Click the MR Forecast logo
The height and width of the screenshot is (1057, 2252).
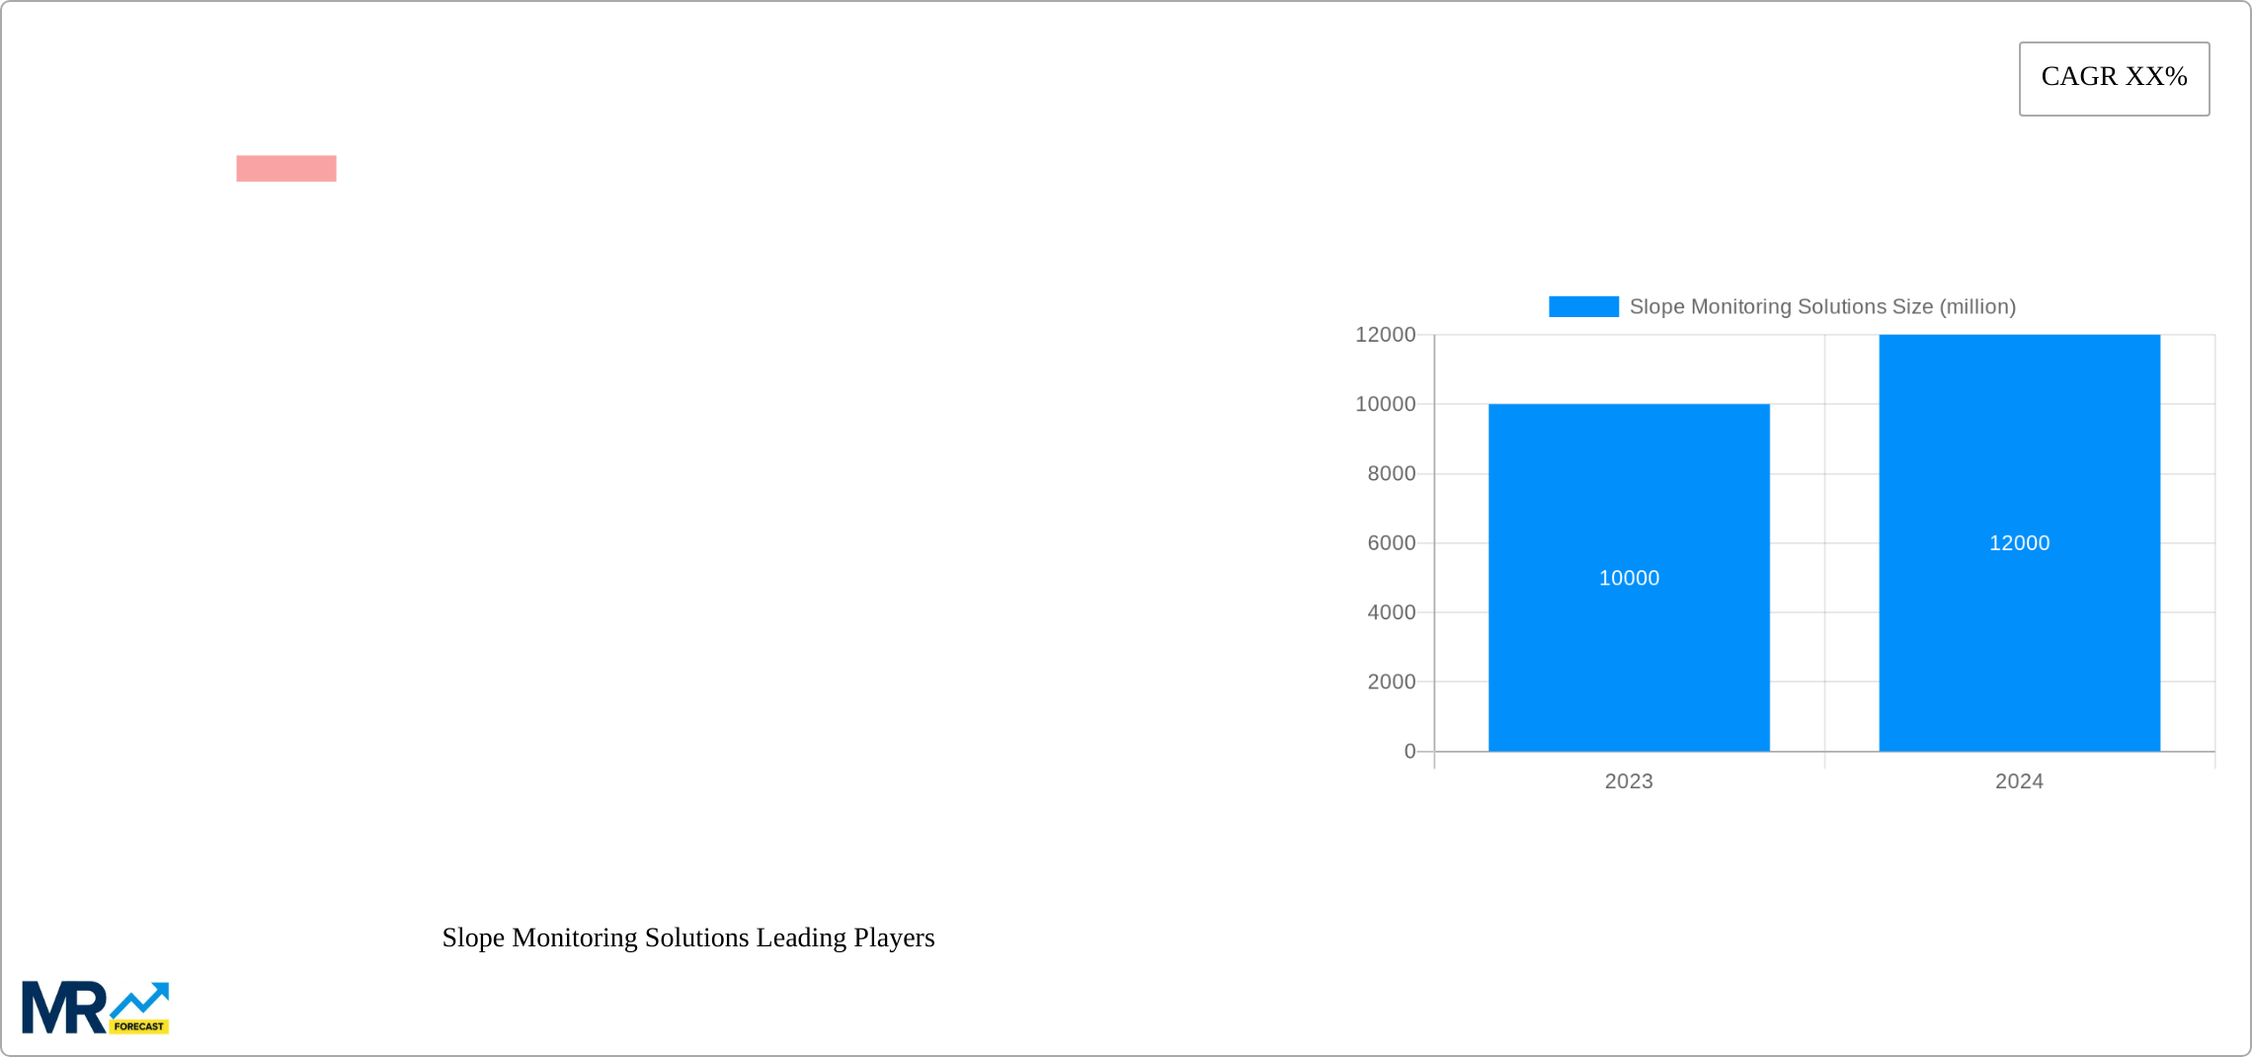pyautogui.click(x=96, y=1006)
